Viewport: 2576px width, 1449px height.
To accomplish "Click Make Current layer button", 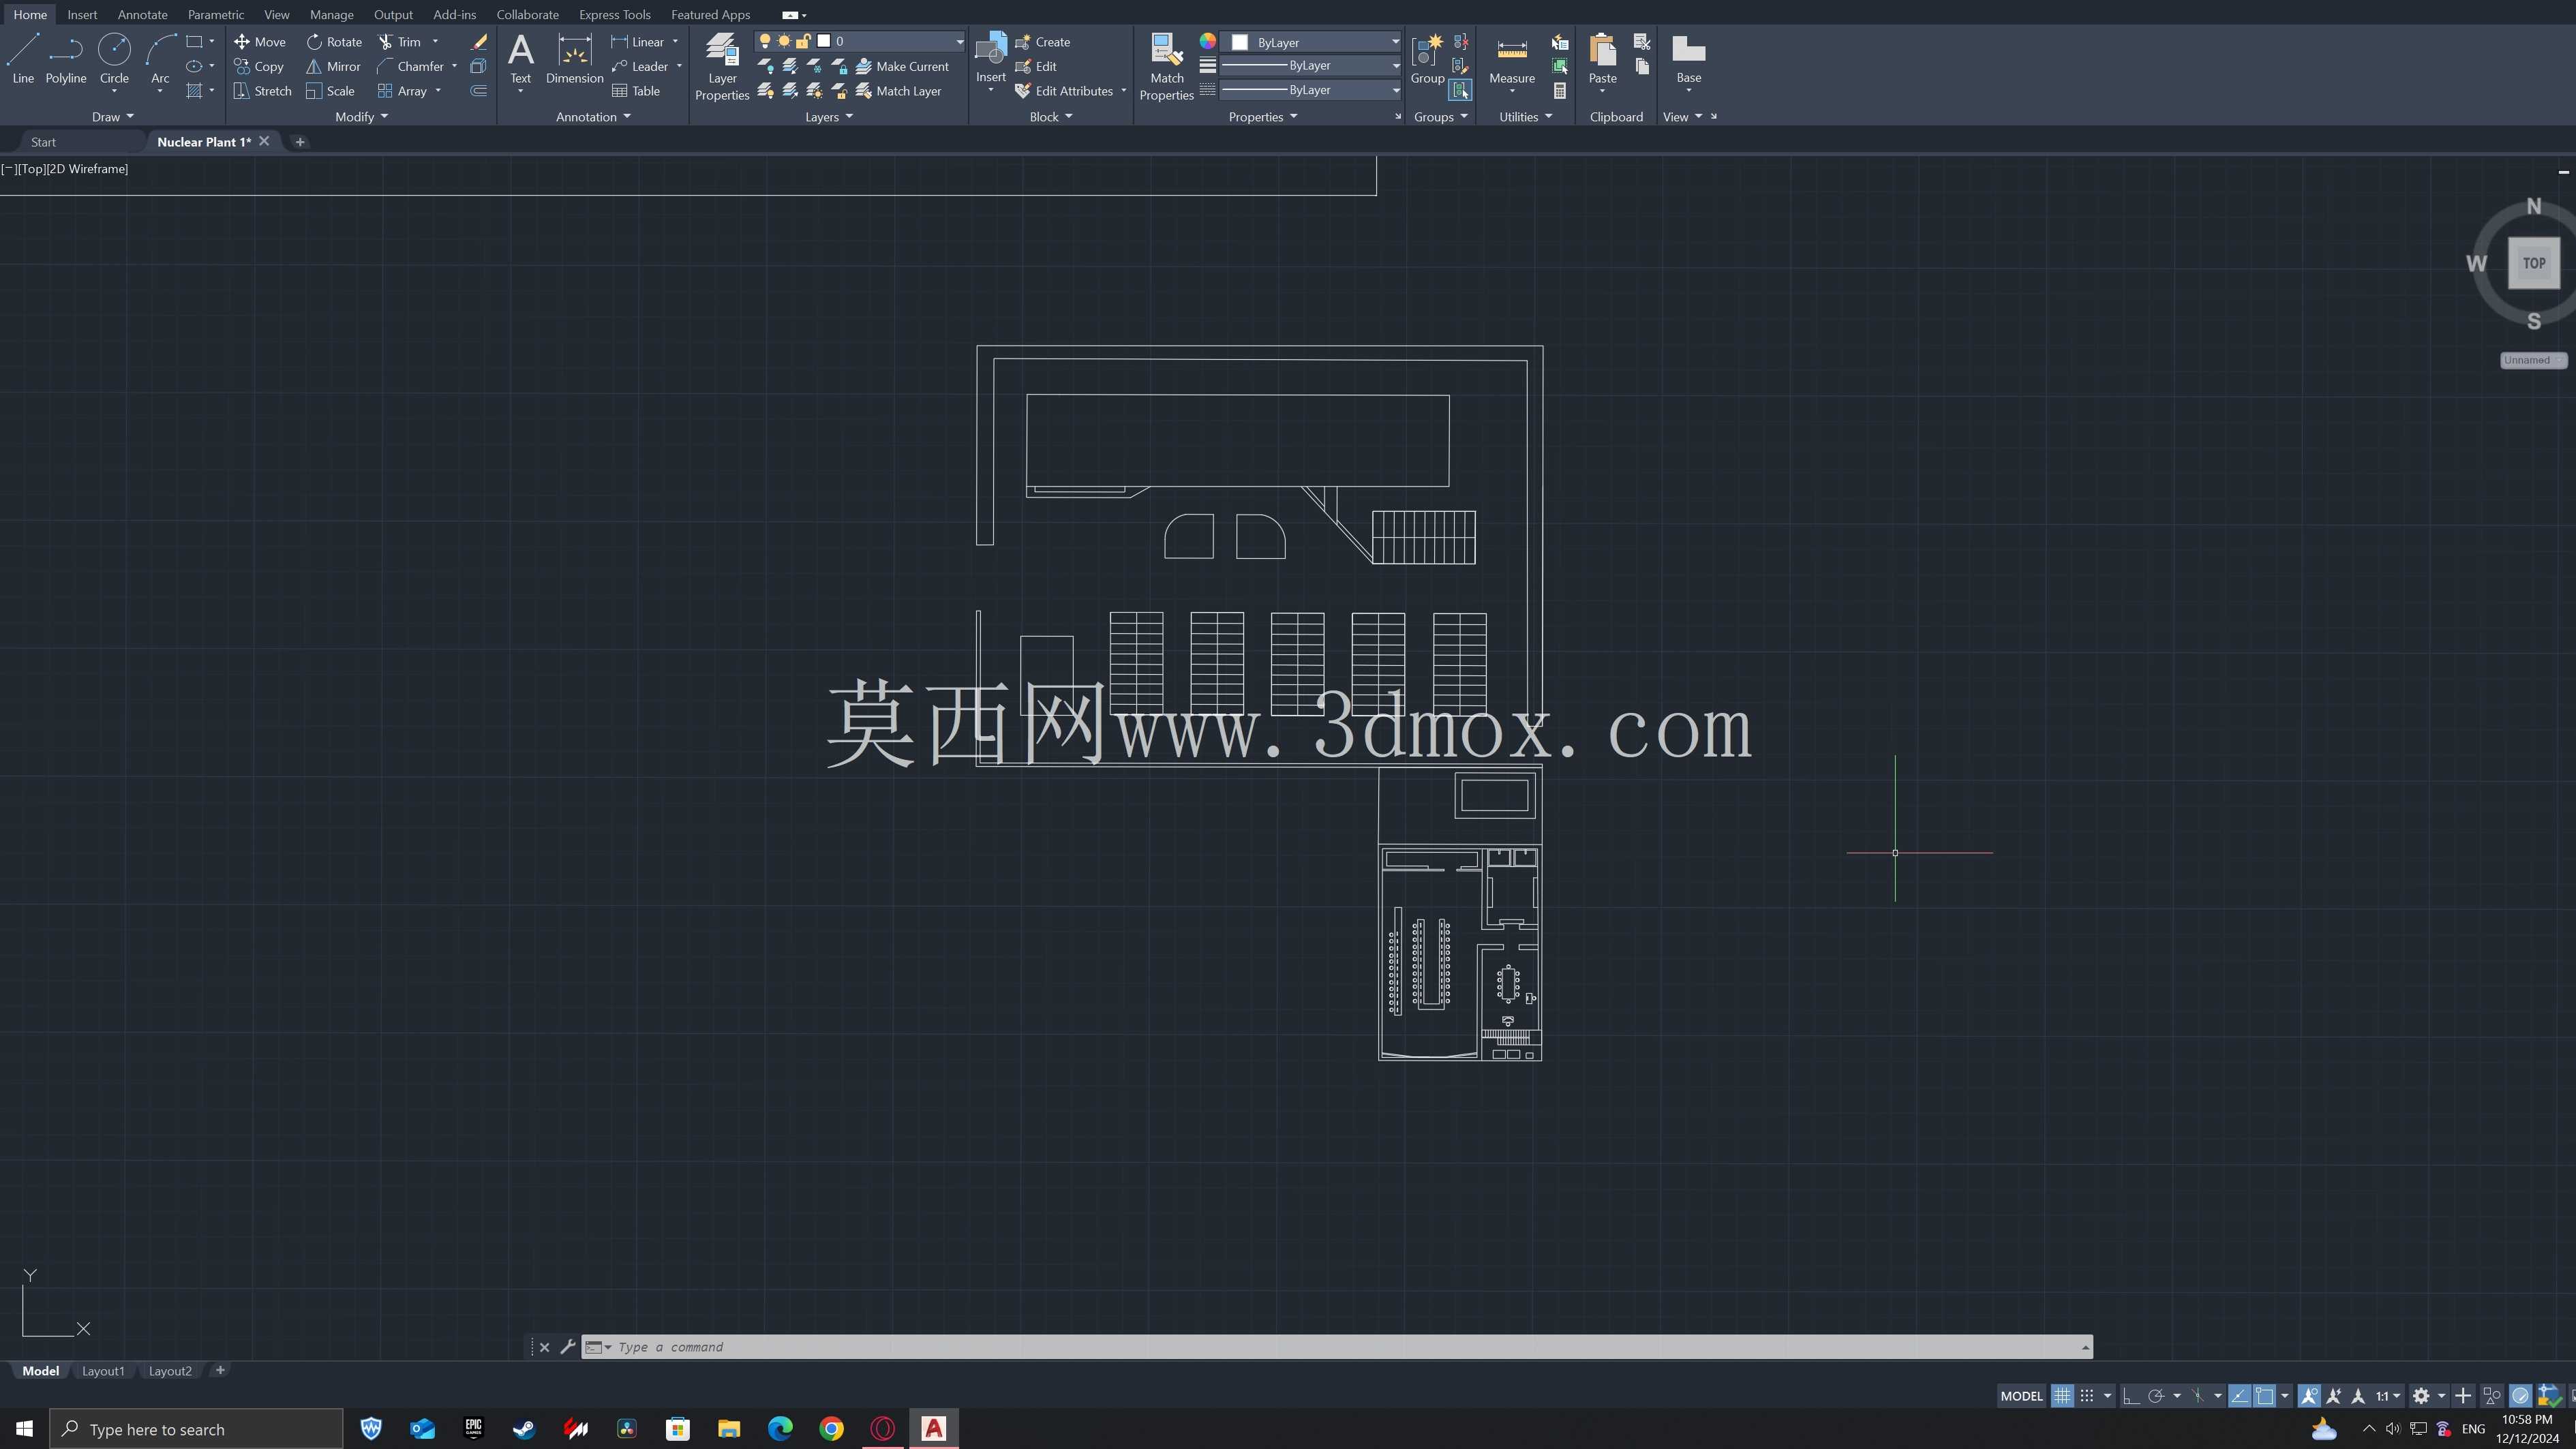I will [902, 67].
